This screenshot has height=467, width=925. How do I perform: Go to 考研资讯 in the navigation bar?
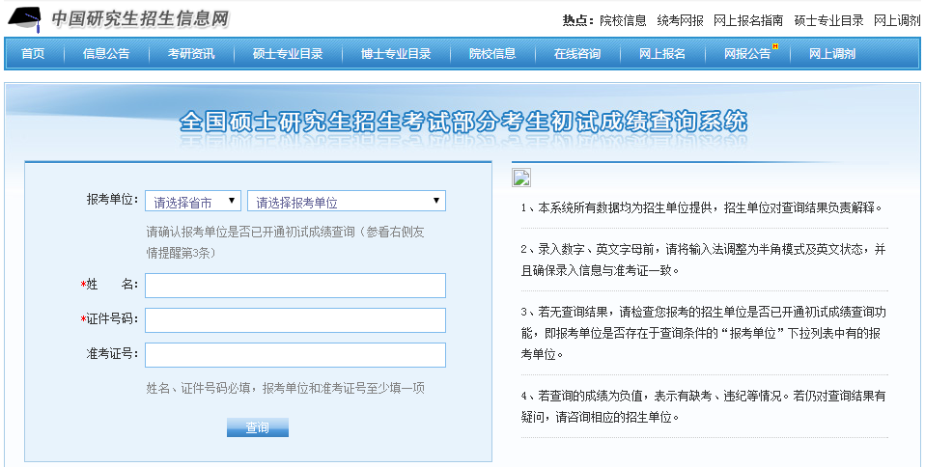coord(191,54)
